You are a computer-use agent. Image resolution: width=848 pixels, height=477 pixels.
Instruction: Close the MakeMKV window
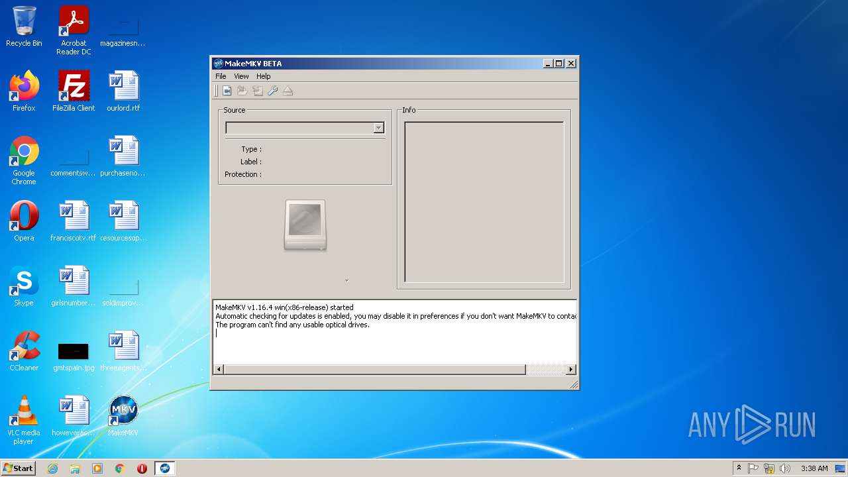tap(571, 64)
